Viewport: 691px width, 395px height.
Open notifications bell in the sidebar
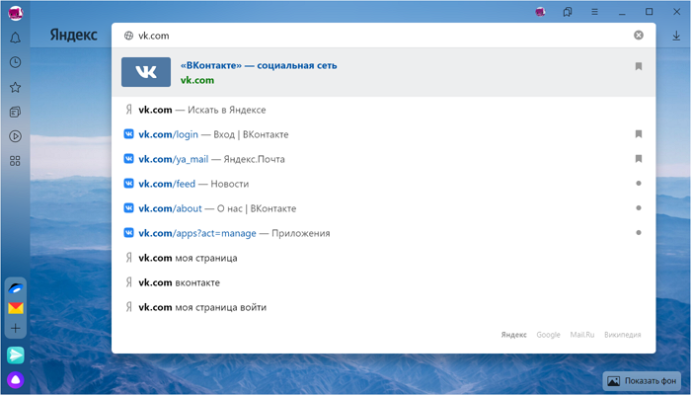[15, 38]
